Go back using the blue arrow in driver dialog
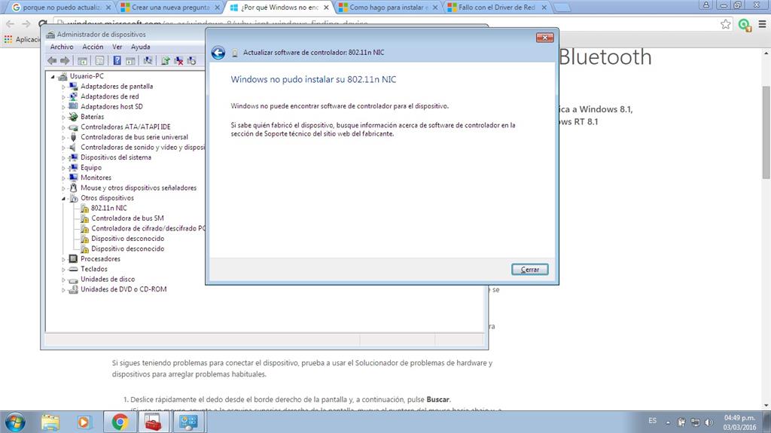 tap(218, 53)
